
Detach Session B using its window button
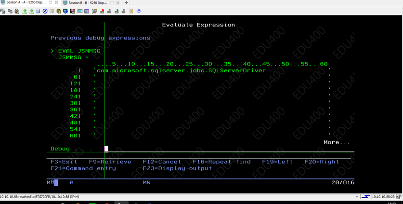coord(112,3)
